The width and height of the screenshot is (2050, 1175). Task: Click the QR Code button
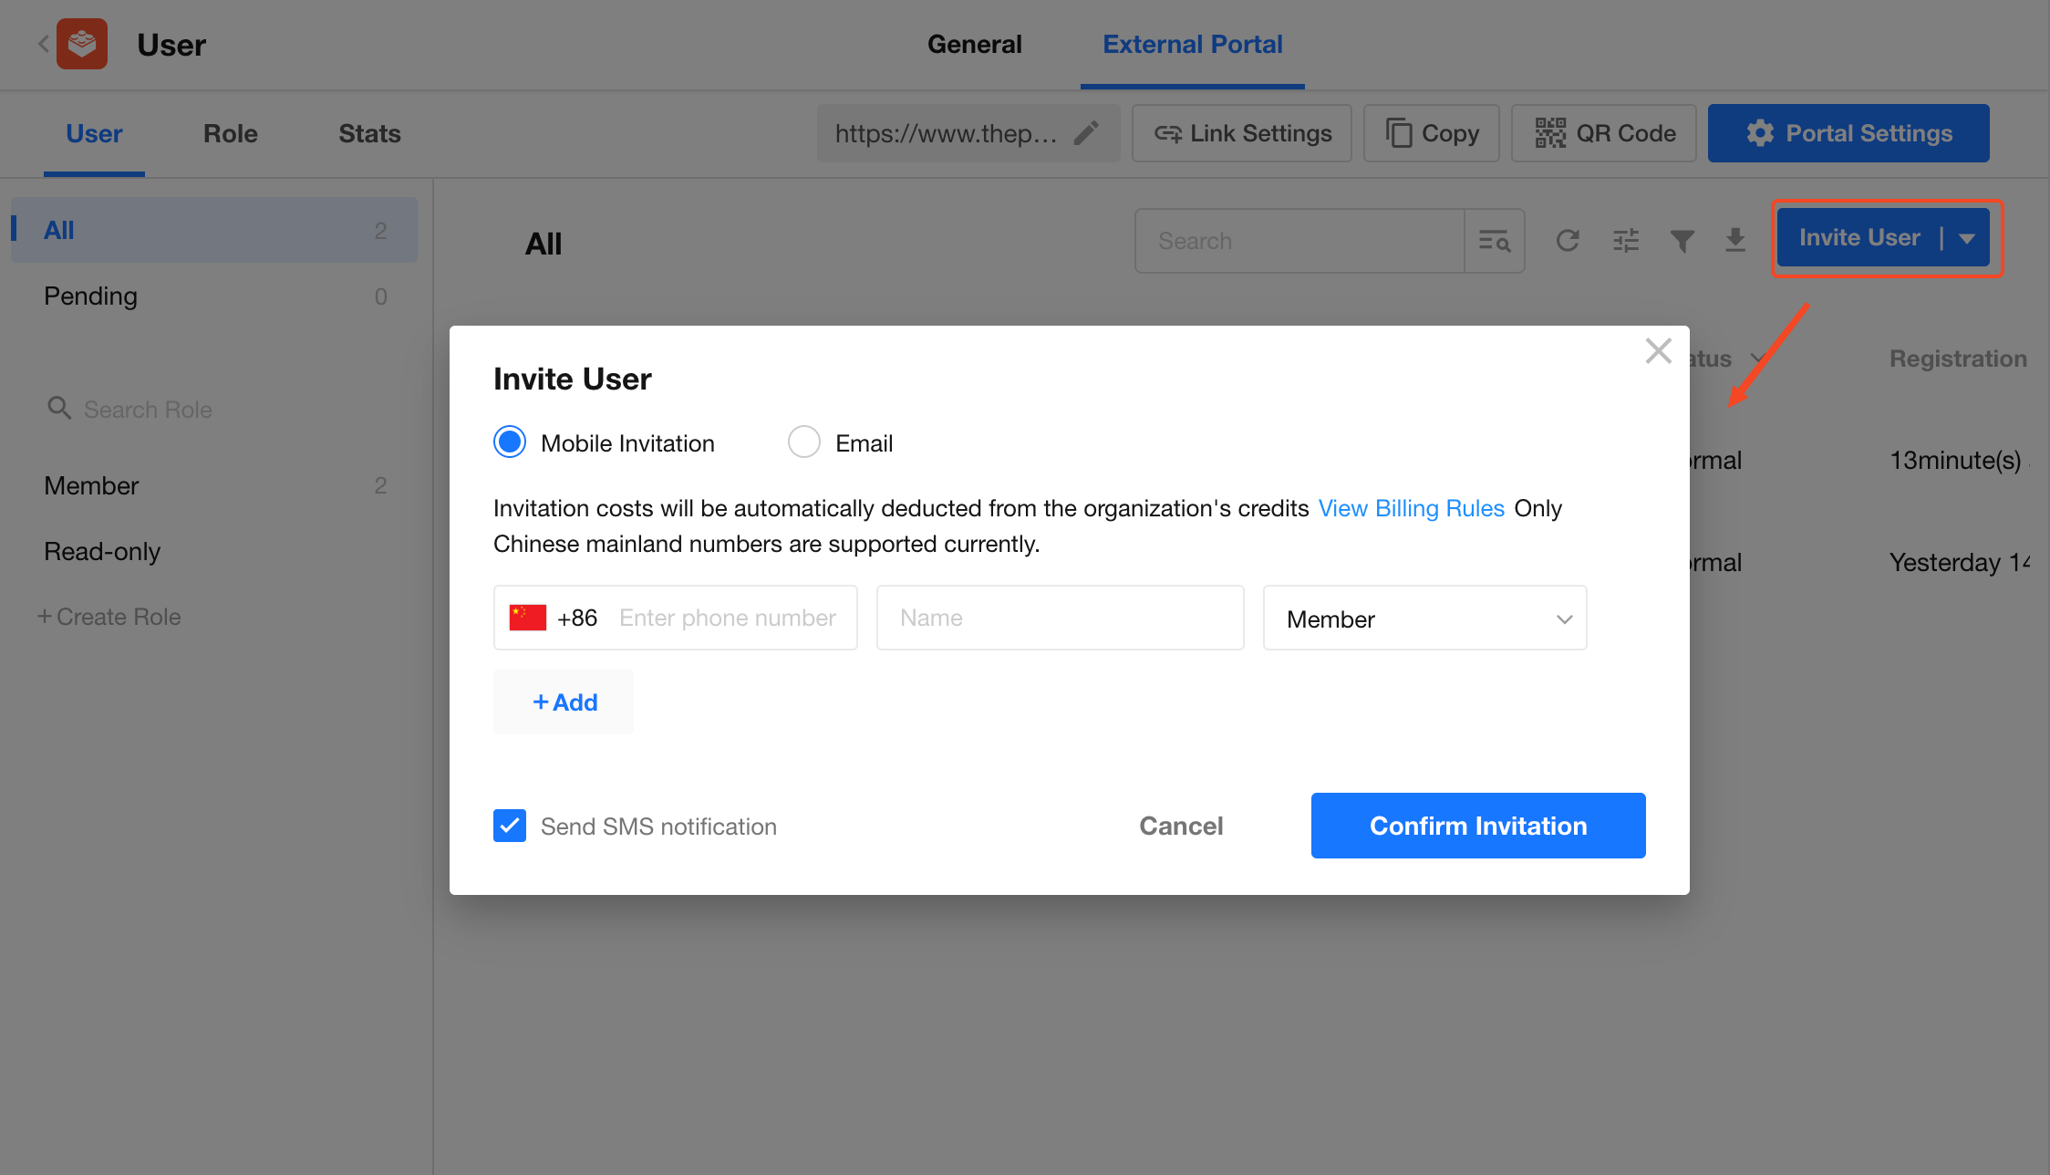click(1603, 133)
